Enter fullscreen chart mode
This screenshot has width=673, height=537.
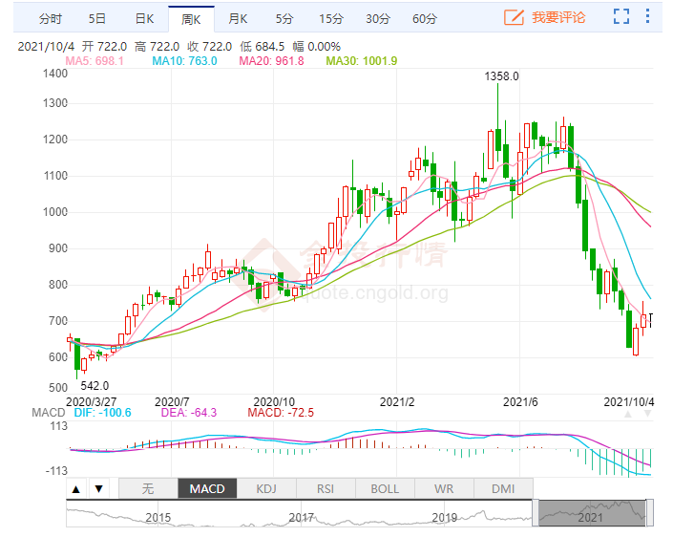pyautogui.click(x=621, y=17)
